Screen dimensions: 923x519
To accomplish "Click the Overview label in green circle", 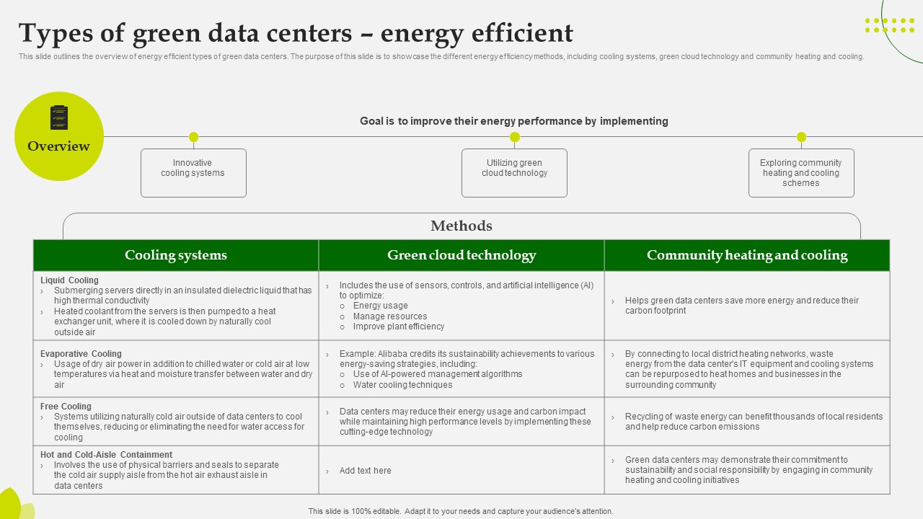I will tap(59, 146).
